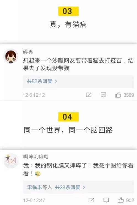Viewport: 137px width, 205px height.
Task: Tap the share/repost icon on 碍男's comment
Action: coord(89,95)
